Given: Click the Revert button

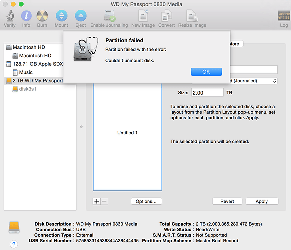Looking at the screenshot, I should (227, 201).
